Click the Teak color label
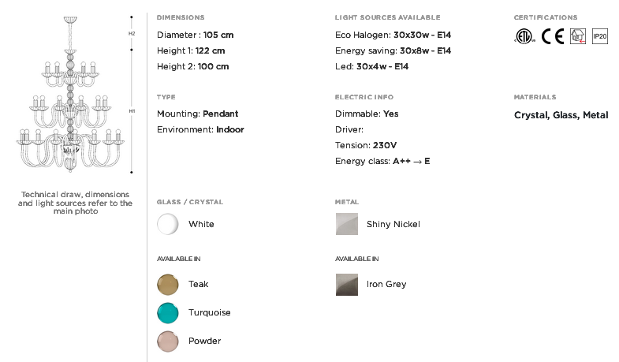 [x=198, y=284]
